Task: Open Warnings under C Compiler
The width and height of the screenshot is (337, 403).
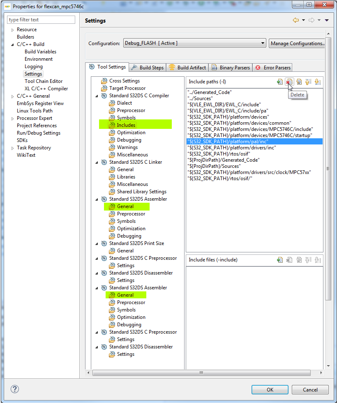Action: pyautogui.click(x=127, y=147)
